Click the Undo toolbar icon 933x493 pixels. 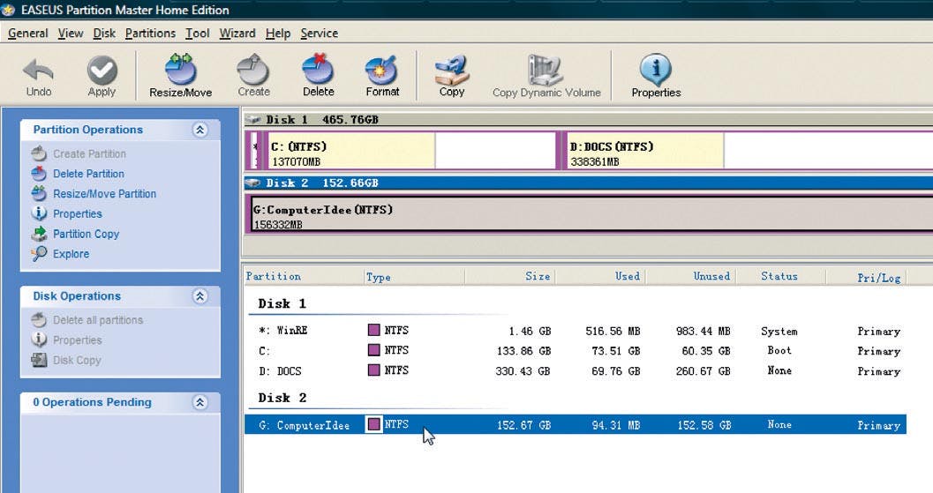[38, 71]
